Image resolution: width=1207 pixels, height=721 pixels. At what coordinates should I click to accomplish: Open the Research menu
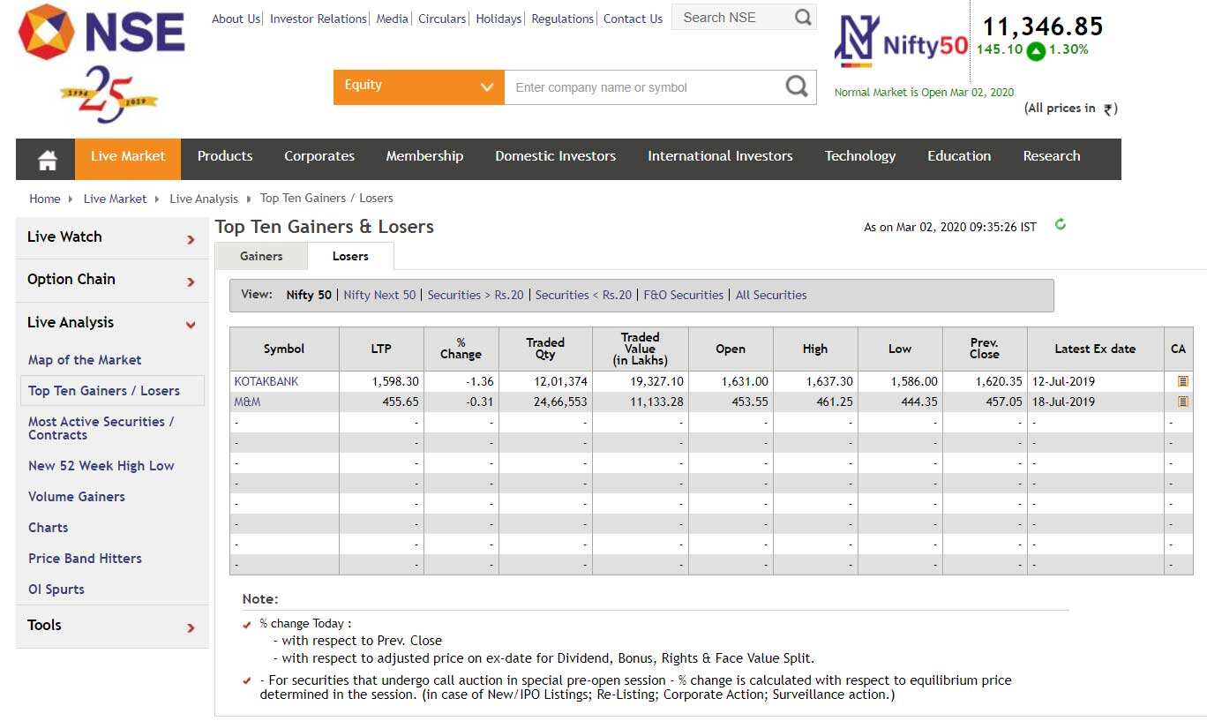click(1052, 156)
